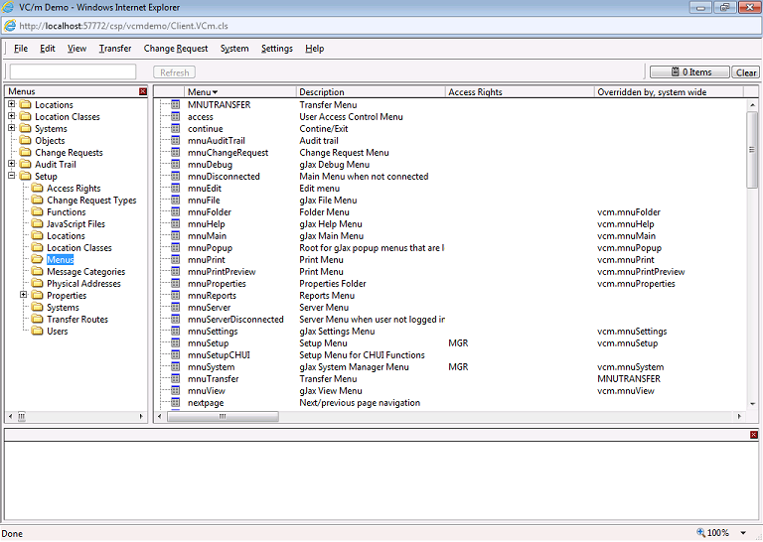Expand the Locations tree node
Viewport: 763px width, 542px height.
[x=12, y=105]
